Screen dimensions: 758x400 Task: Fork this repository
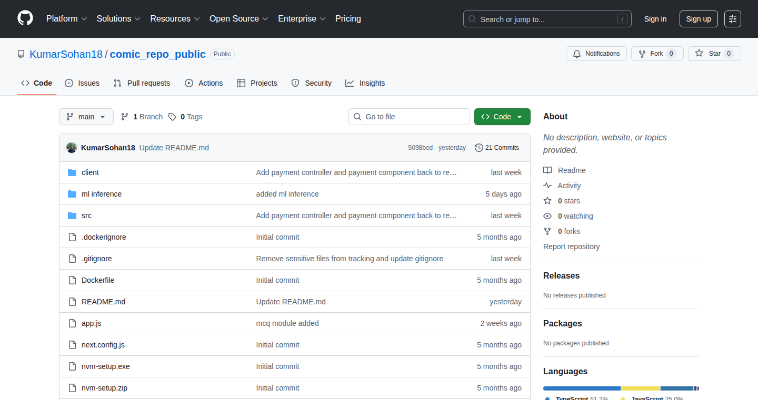point(657,54)
